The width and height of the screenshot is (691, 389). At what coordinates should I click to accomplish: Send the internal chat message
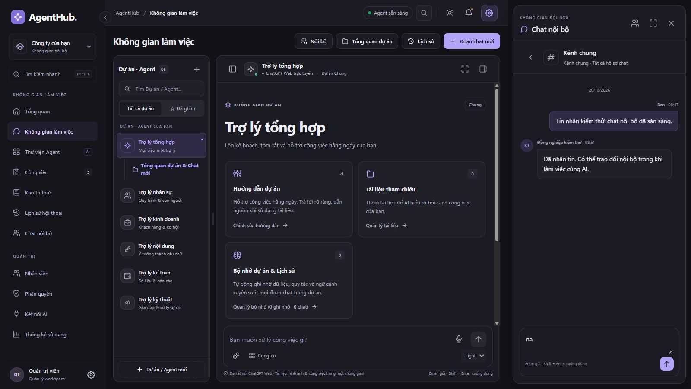(666, 364)
